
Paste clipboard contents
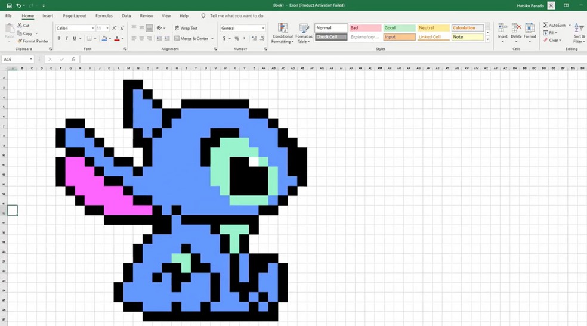click(9, 30)
